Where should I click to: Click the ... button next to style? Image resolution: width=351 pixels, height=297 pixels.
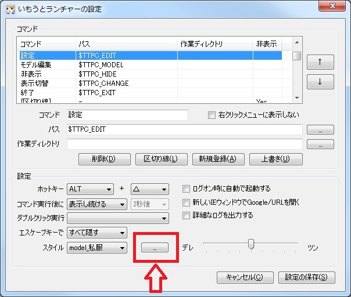(155, 247)
